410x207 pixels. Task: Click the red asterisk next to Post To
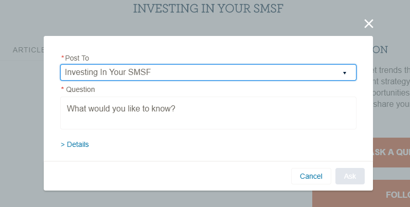tap(63, 58)
